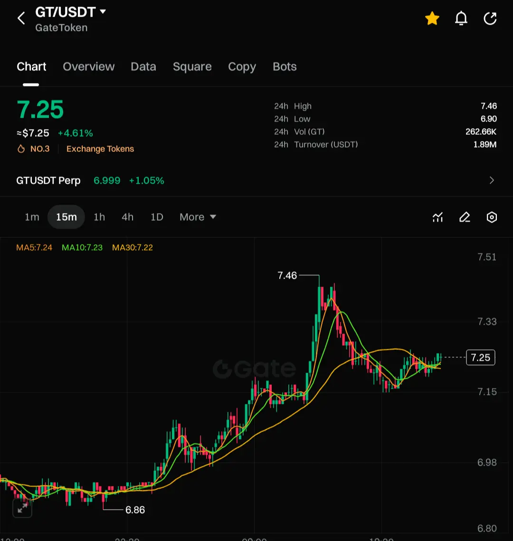Viewport: 513px width, 541px height.
Task: Select the 15m timeframe
Action: (x=66, y=217)
